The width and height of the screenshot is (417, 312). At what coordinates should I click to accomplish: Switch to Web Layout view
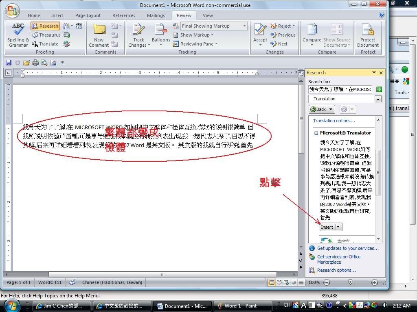click(286, 283)
